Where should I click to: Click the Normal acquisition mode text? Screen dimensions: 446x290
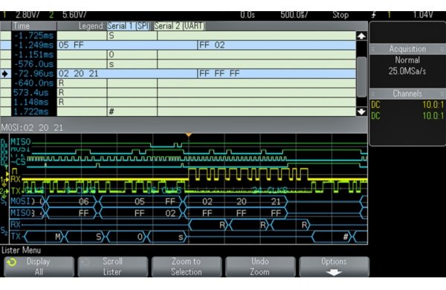407,60
